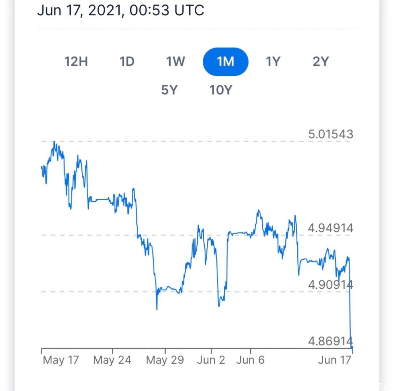The image size is (394, 391).
Task: Click the 5.01543 price level label
Action: (x=331, y=134)
